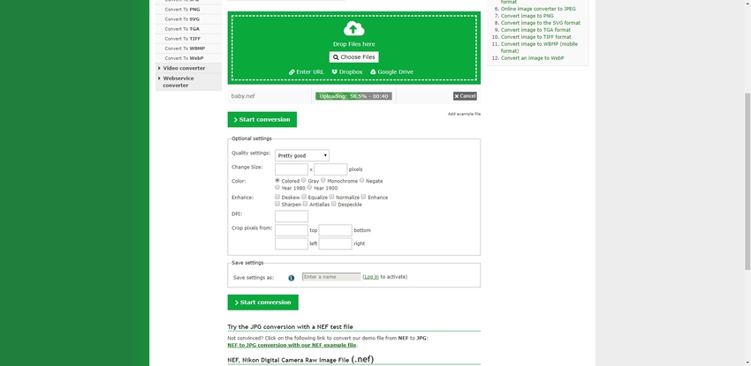Open Convert To PNG in sidebar
Image resolution: width=751 pixels, height=366 pixels.
point(182,9)
